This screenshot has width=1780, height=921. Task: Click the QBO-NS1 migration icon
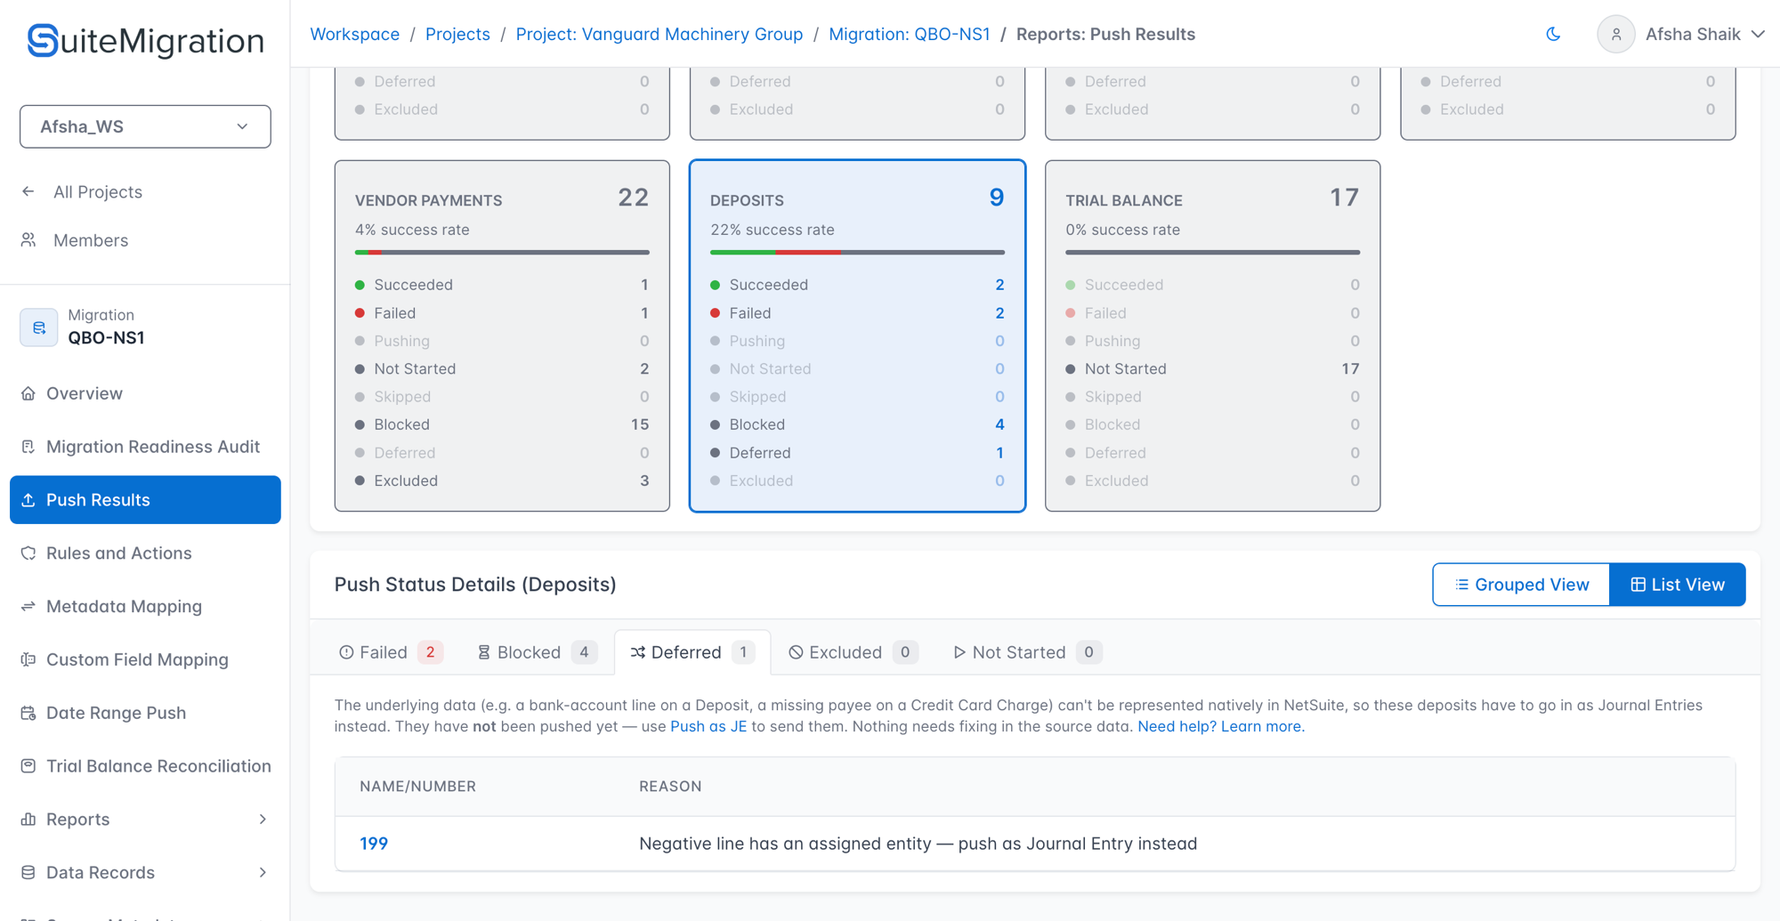coord(39,327)
